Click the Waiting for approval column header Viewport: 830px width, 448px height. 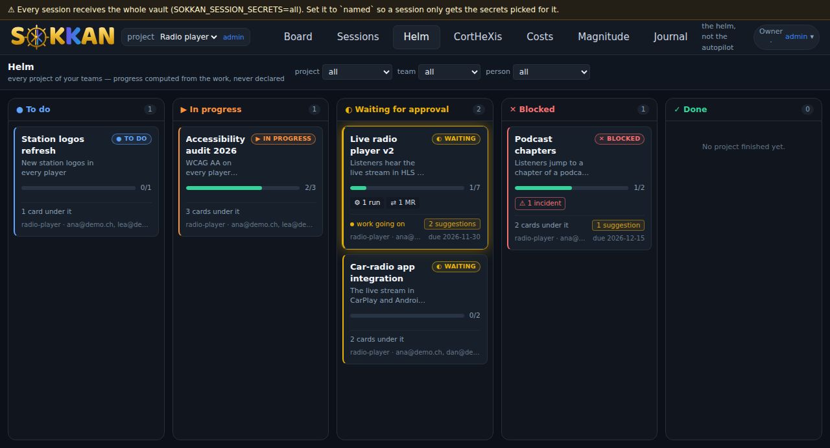415,110
